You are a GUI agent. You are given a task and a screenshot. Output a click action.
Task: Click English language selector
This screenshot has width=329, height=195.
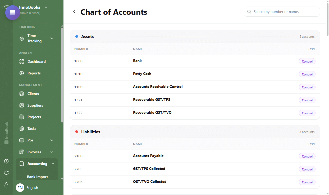click(32, 188)
